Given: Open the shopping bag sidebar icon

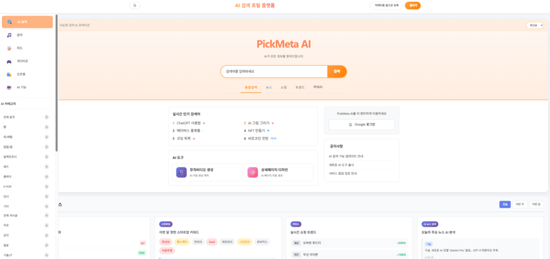Looking at the screenshot, I should [x=10, y=74].
